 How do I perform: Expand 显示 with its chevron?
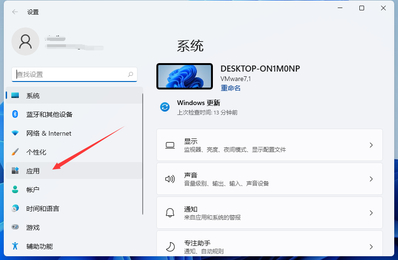click(x=371, y=145)
